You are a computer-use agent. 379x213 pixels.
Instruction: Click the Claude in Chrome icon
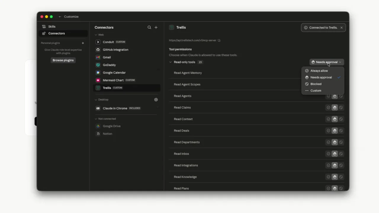coord(98,108)
